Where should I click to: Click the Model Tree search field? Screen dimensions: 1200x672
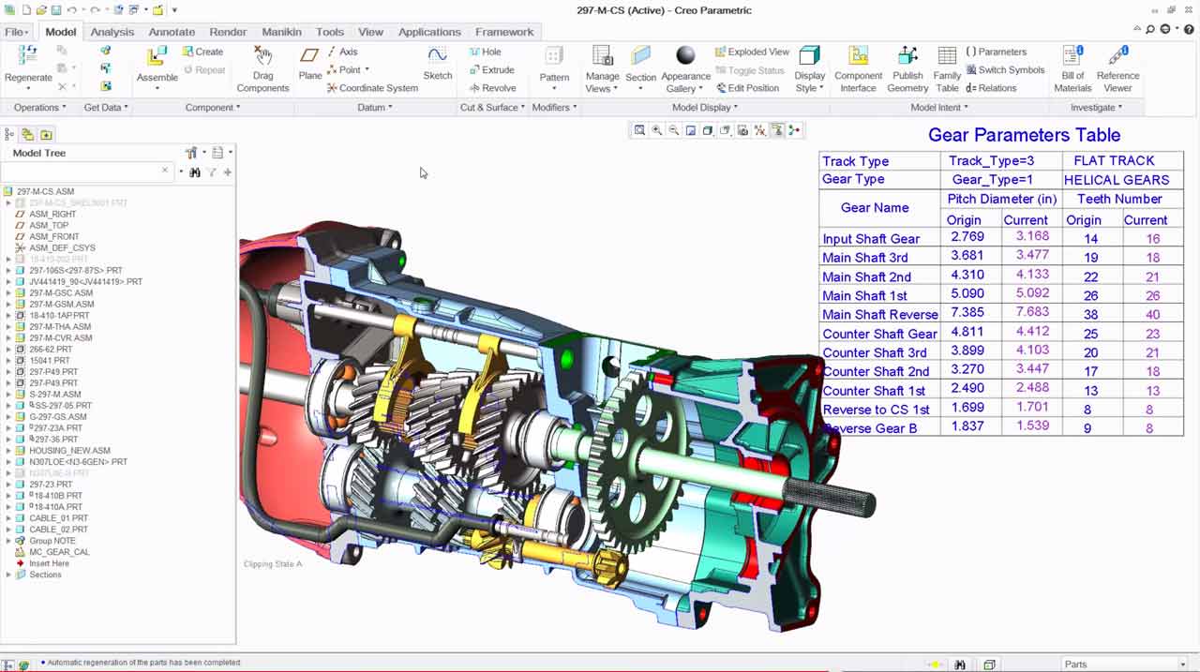click(x=82, y=172)
